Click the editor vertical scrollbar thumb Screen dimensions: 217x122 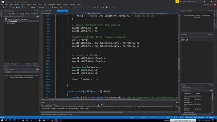179,64
